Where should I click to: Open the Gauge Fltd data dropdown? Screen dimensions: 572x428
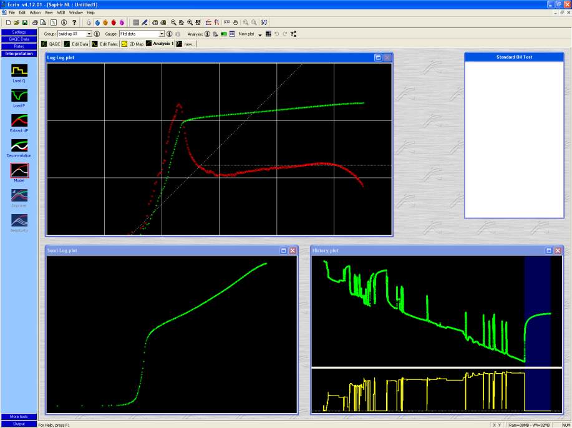pos(162,34)
